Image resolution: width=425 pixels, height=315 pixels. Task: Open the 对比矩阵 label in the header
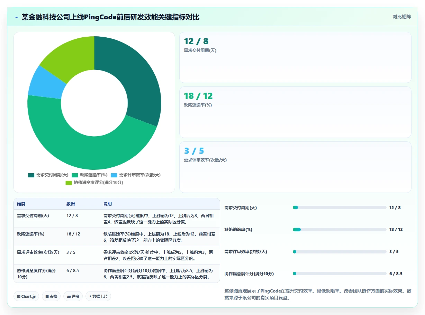click(x=401, y=17)
